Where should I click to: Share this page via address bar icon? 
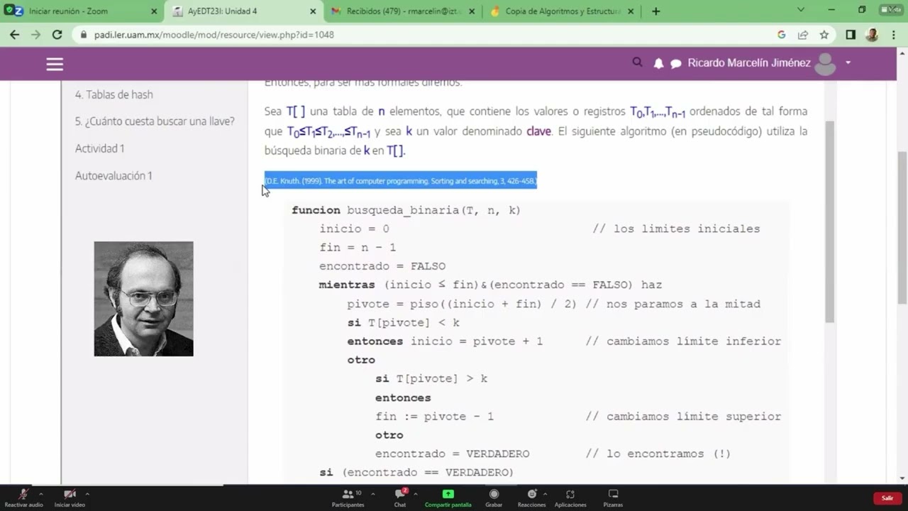[x=803, y=34]
